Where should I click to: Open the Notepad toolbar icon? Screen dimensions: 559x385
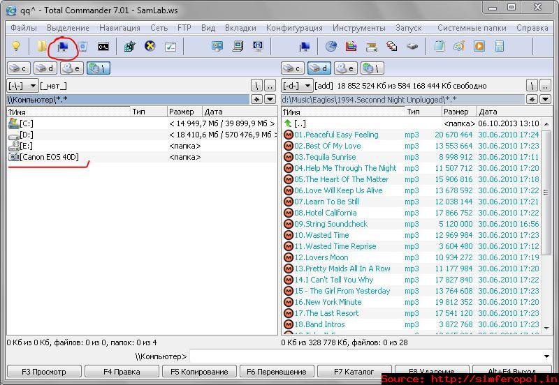439,46
